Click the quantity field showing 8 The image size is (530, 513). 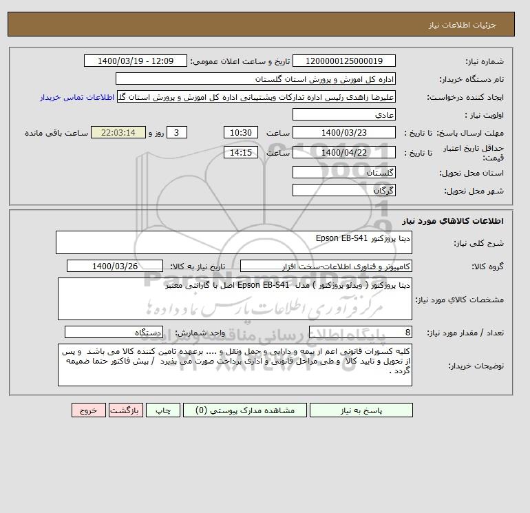(360, 332)
